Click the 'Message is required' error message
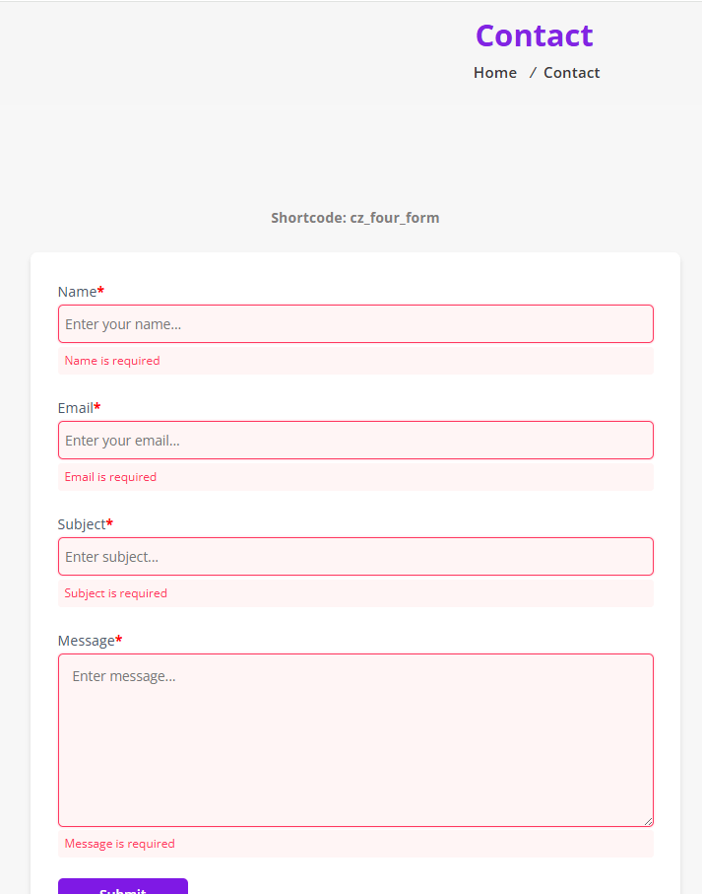Viewport: 702px width, 894px height. coord(119,844)
